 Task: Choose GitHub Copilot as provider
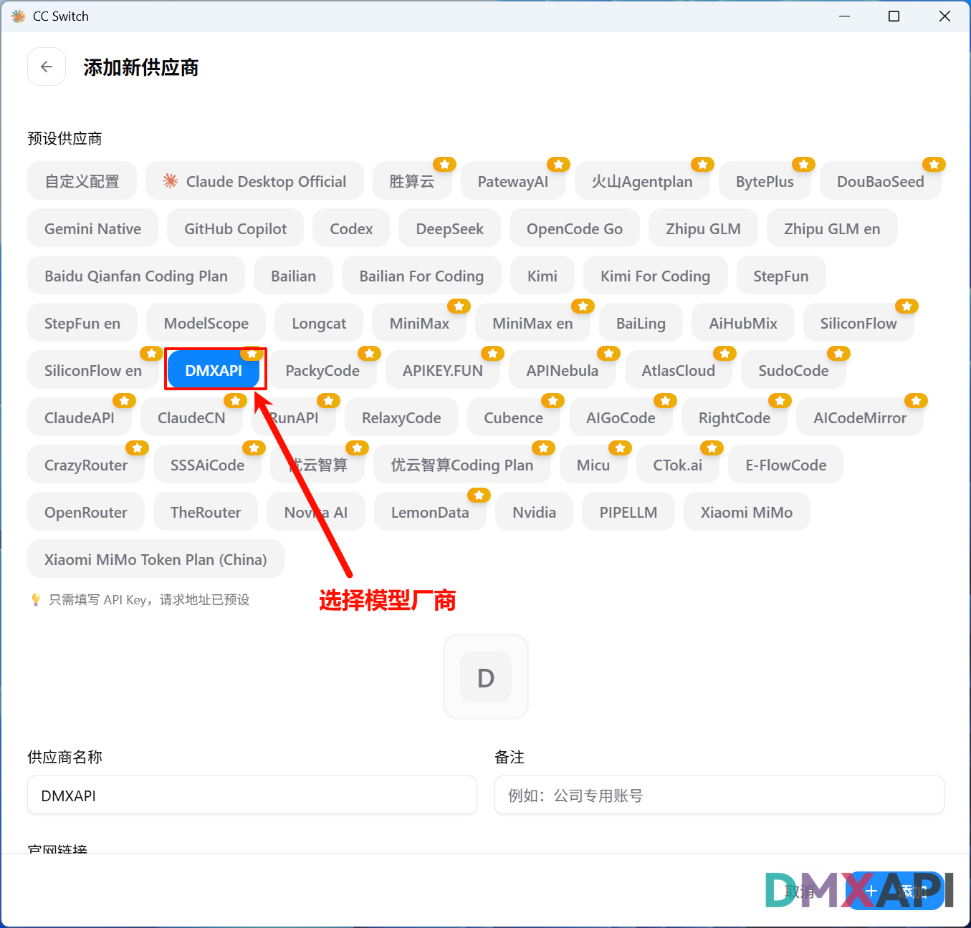[x=236, y=228]
